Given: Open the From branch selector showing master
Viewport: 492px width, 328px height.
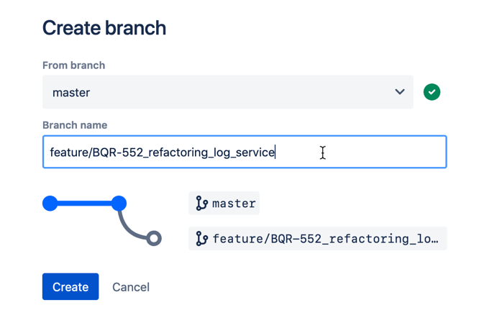Looking at the screenshot, I should [x=216, y=92].
